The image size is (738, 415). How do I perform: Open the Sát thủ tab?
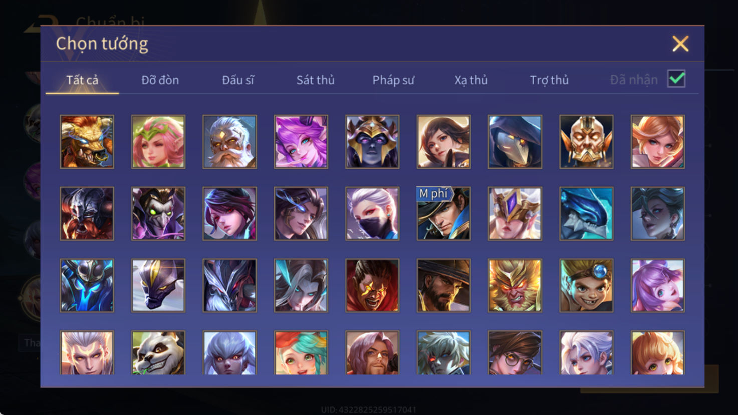(x=315, y=80)
